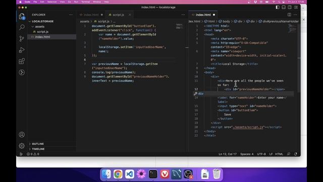
Task: Open the Apple menu
Action: click(x=20, y=2)
